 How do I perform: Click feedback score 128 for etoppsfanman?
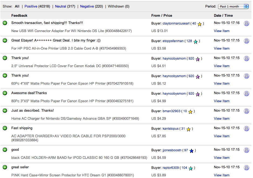click(x=189, y=41)
